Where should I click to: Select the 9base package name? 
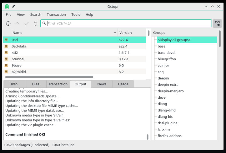[x=16, y=65]
